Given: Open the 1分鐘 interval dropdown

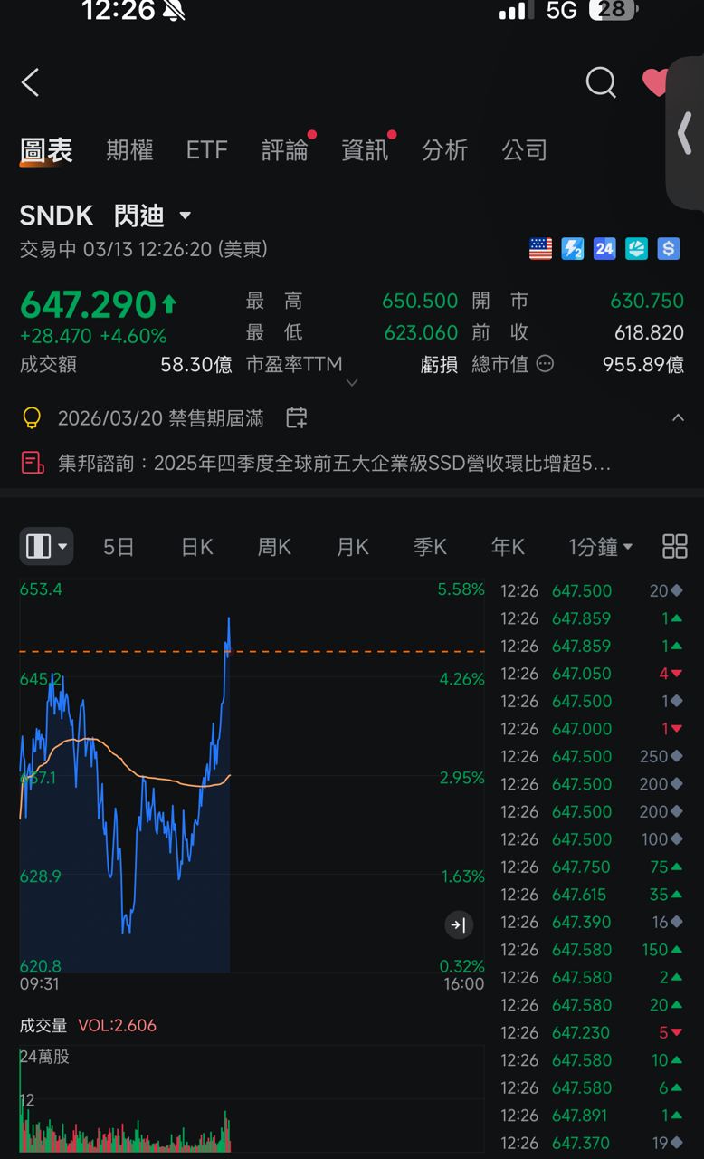Looking at the screenshot, I should tap(600, 547).
